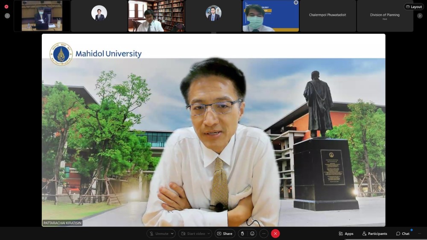The width and height of the screenshot is (427, 240).
Task: Select Chalermpol Phuwatadisit participant tile
Action: click(328, 16)
